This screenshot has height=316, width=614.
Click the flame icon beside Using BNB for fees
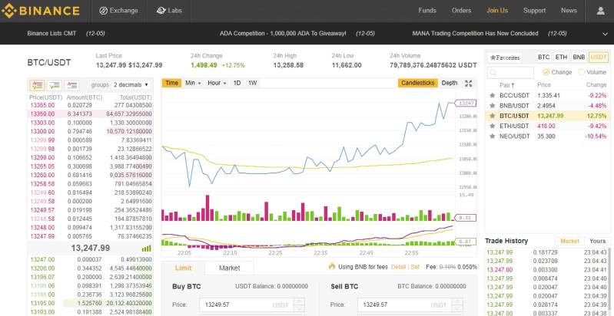332,266
